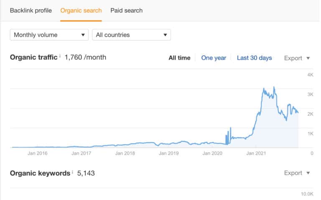This screenshot has width=321, height=200.
Task: Go to the Paid search tab
Action: point(126,10)
